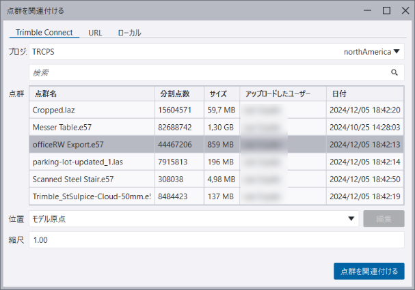The width and height of the screenshot is (415, 290).
Task: Click the 縮尺 scale input field
Action: pyautogui.click(x=216, y=240)
